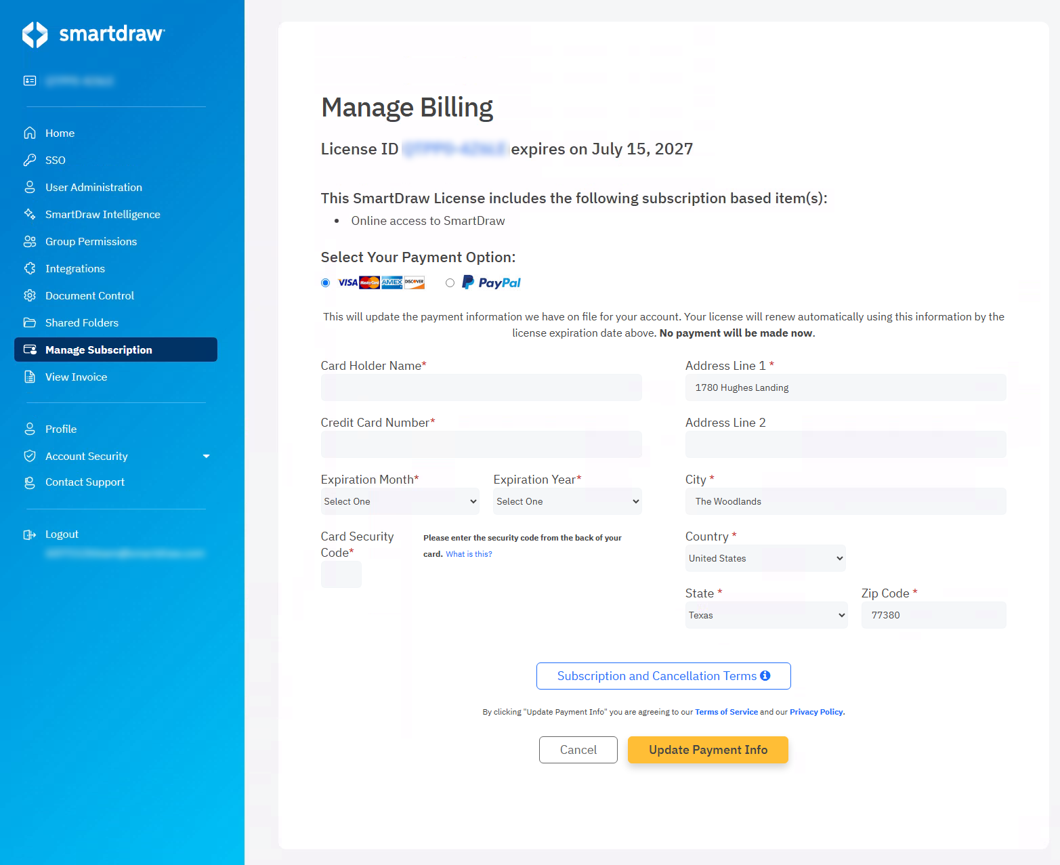This screenshot has width=1060, height=865.
Task: Click the Zip Code field
Action: click(x=934, y=615)
